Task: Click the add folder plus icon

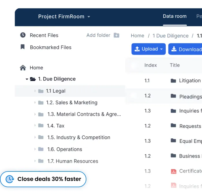Action: coord(117,35)
